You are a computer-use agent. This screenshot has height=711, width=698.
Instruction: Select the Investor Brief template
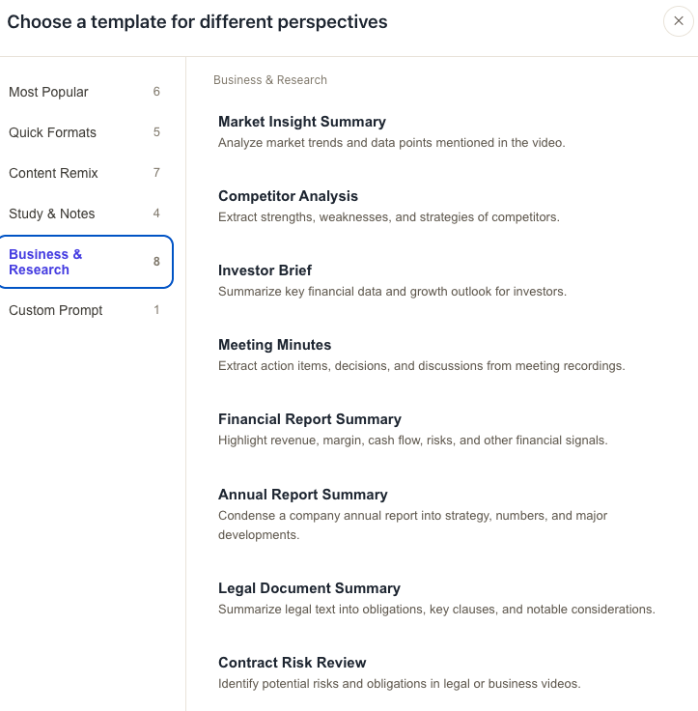click(442, 280)
